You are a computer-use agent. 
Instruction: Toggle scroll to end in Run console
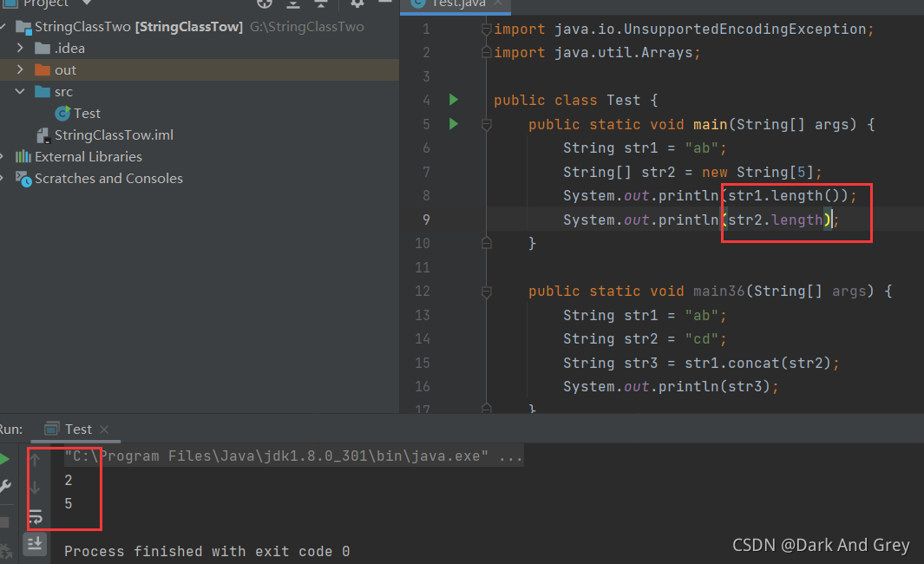coord(35,543)
